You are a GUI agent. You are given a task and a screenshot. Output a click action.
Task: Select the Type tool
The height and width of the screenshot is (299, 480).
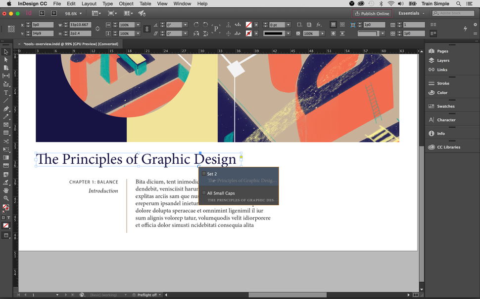click(6, 92)
